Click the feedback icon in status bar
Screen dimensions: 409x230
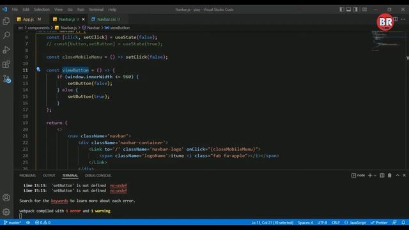click(x=395, y=222)
